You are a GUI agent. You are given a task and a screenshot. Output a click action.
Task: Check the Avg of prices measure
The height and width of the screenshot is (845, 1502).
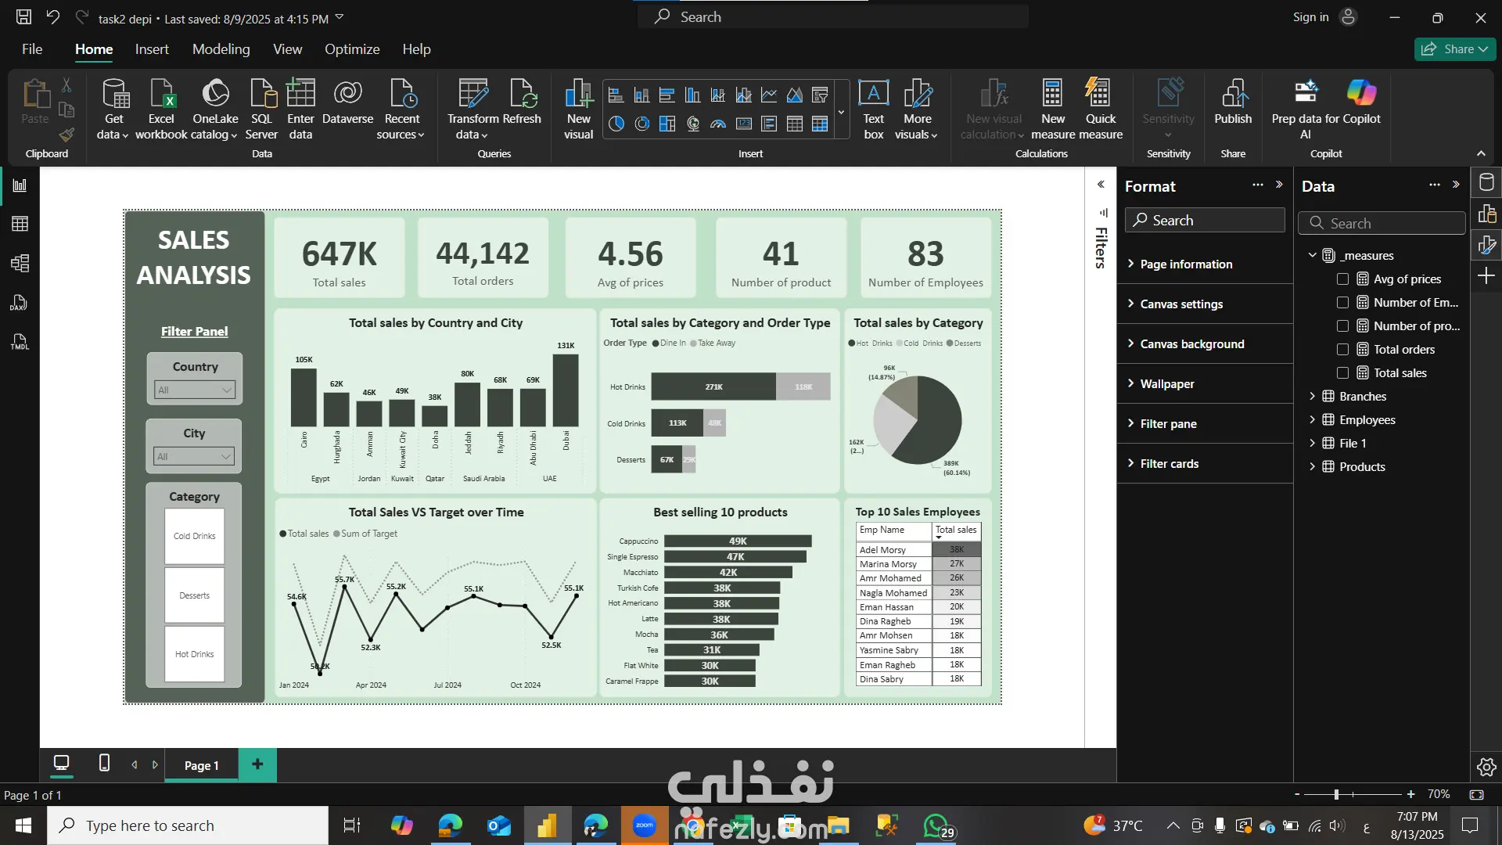[1342, 279]
